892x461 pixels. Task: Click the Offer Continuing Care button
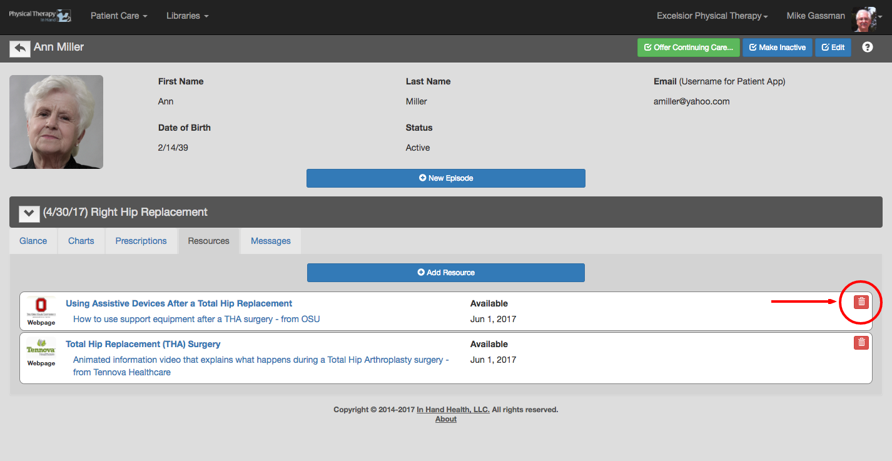(689, 48)
